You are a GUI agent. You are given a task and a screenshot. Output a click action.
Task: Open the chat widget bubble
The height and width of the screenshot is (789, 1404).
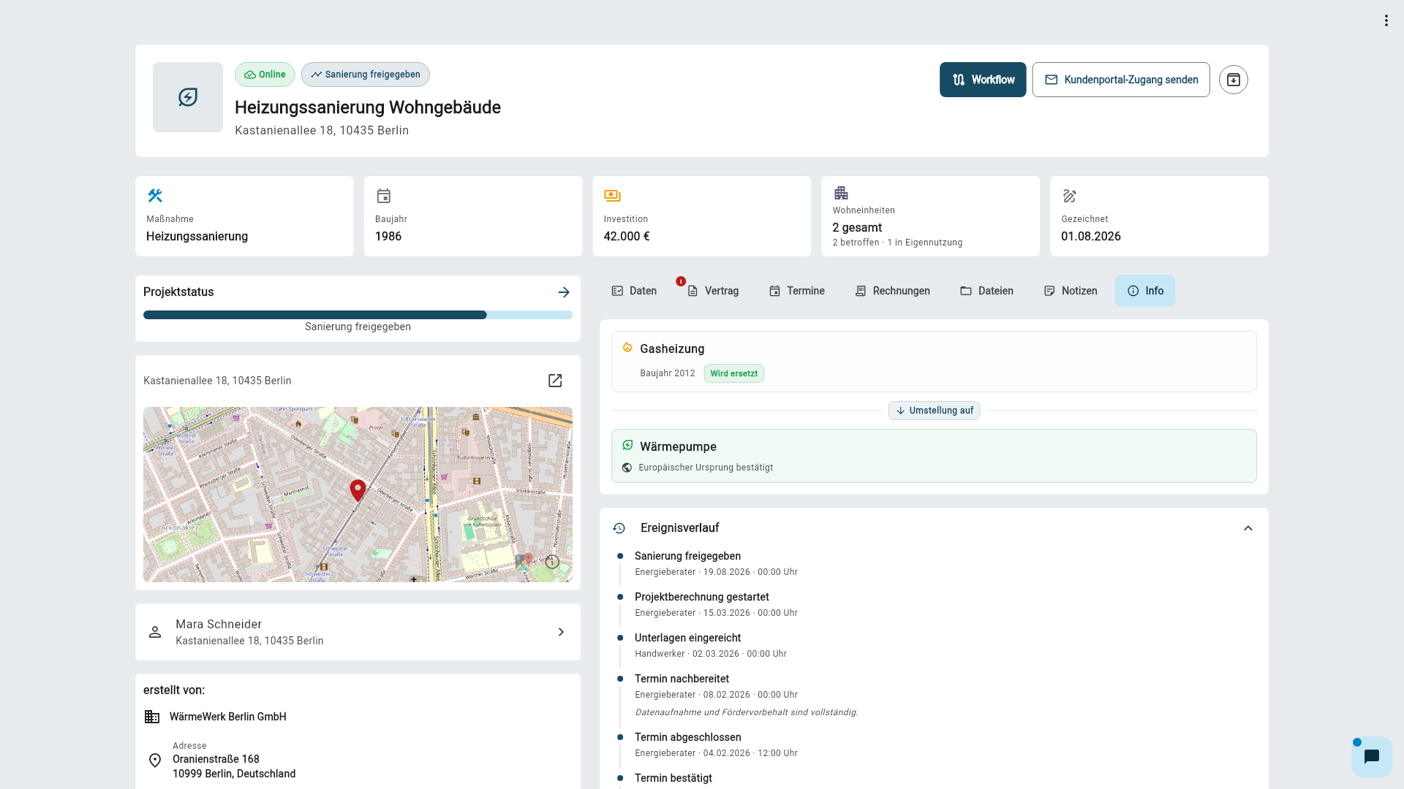tap(1371, 756)
